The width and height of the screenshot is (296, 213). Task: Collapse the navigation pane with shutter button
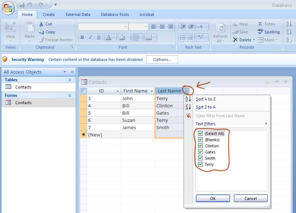(72, 72)
